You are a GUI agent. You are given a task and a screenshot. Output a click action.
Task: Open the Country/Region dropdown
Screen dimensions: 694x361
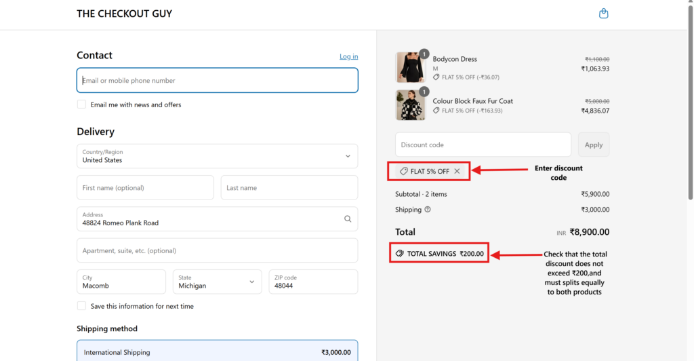[x=218, y=156]
